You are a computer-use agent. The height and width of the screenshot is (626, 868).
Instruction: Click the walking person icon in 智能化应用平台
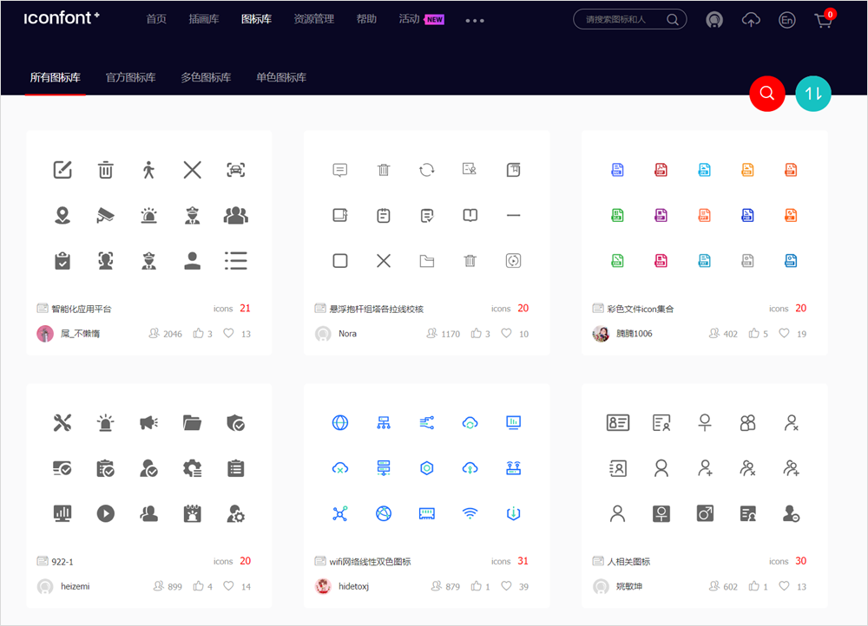(x=148, y=170)
